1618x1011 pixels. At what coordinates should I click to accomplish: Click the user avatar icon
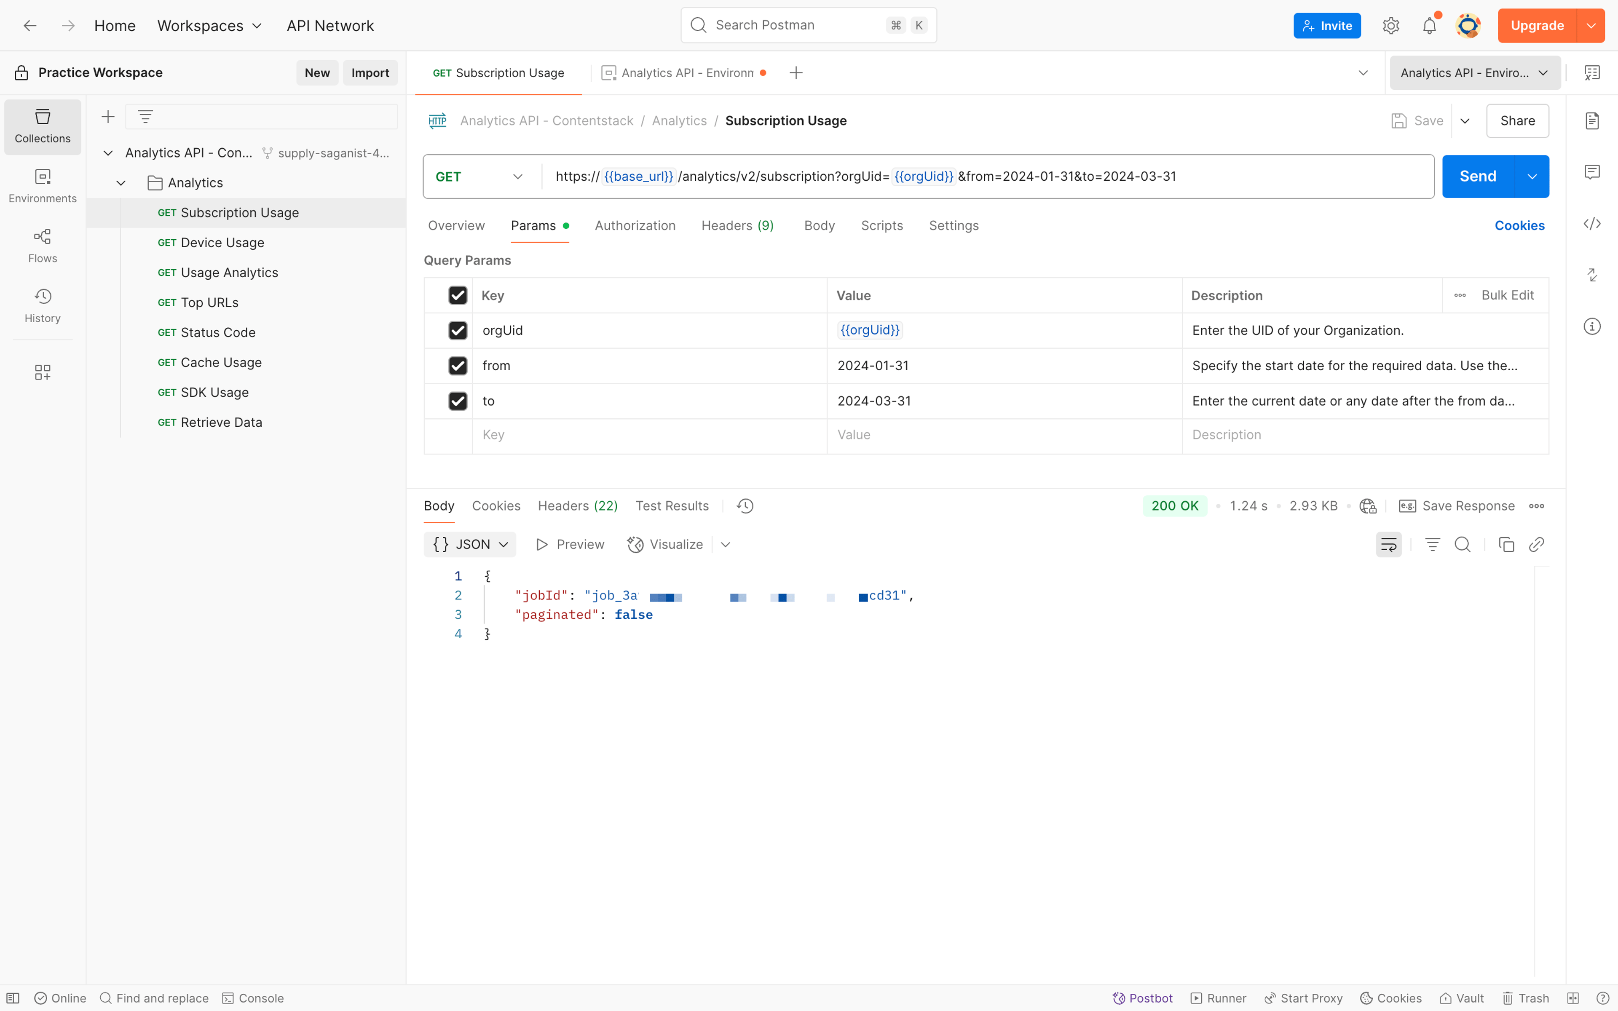[x=1468, y=25]
